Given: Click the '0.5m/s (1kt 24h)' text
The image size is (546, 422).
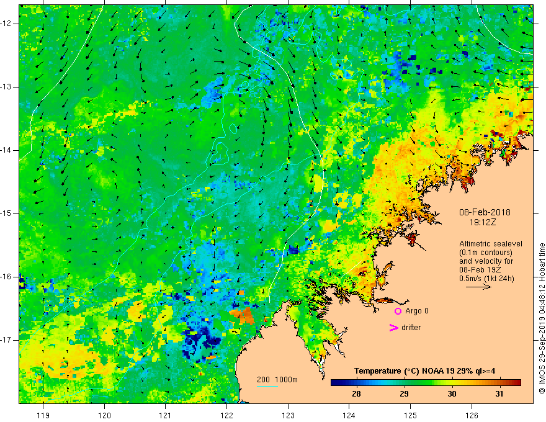Looking at the screenshot, I should (486, 278).
